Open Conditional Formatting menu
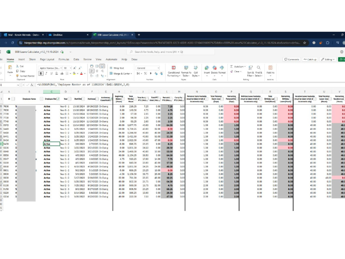 click(x=174, y=71)
